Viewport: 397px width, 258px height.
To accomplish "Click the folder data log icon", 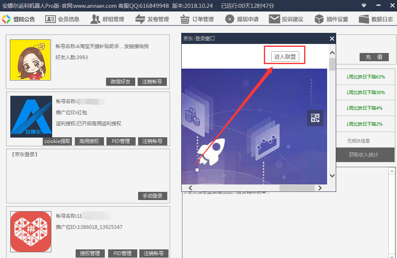I will [364, 19].
